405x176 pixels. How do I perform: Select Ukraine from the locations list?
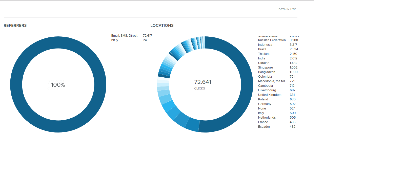coord(264,63)
